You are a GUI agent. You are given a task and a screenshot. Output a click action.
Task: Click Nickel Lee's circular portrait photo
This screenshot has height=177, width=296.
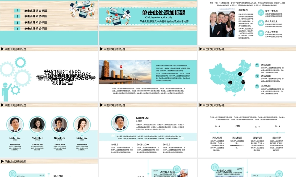point(120,122)
